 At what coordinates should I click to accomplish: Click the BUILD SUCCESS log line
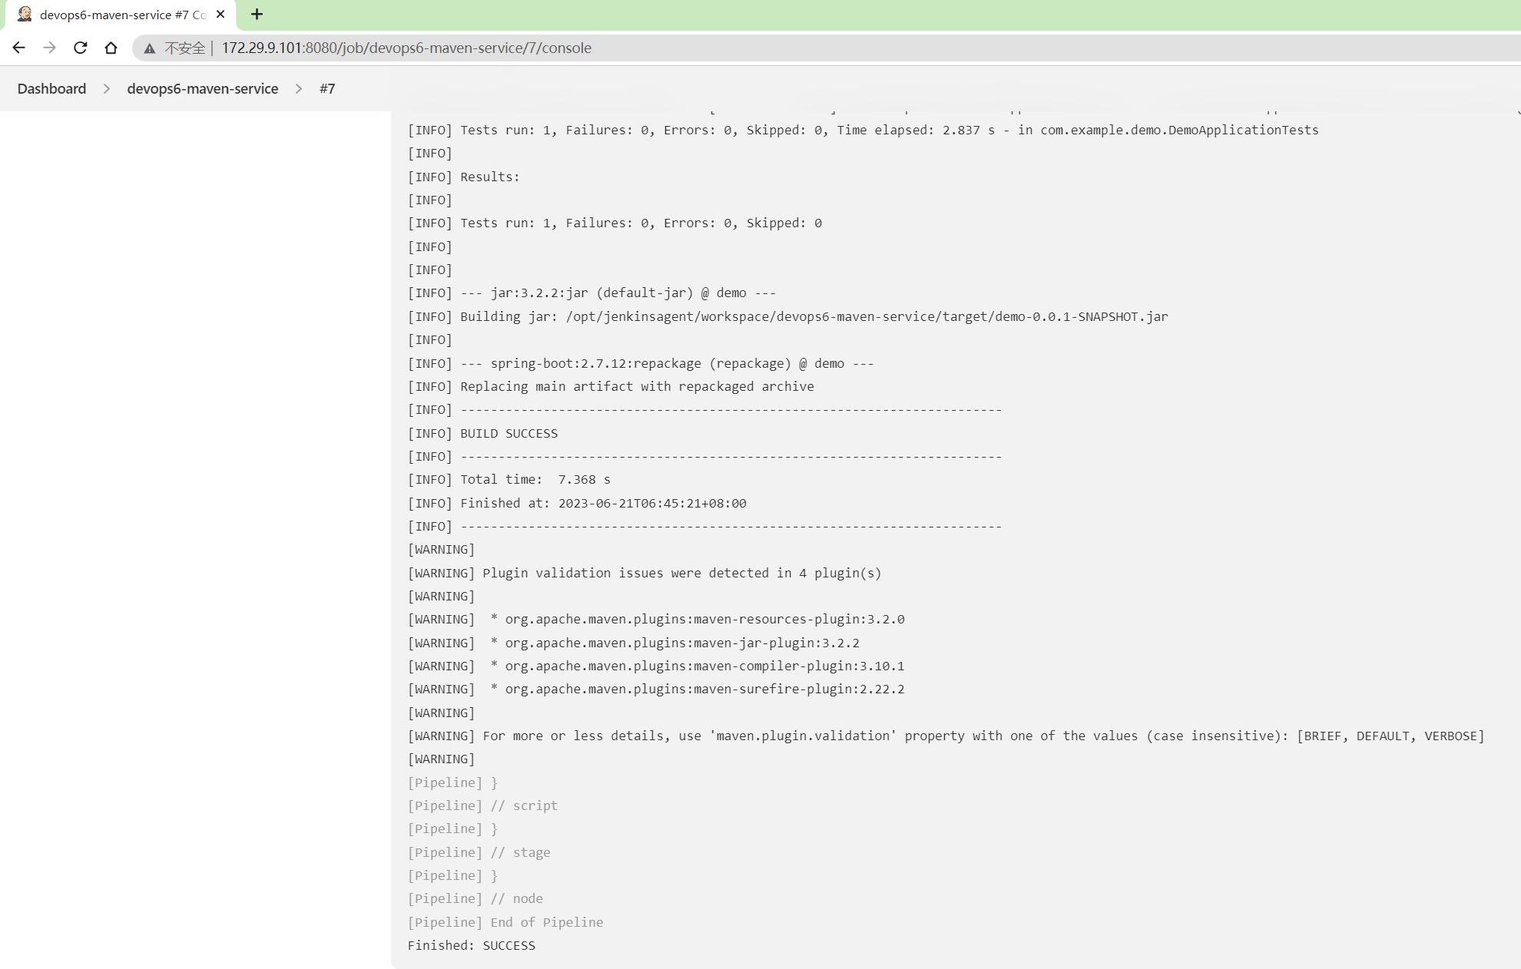(482, 433)
